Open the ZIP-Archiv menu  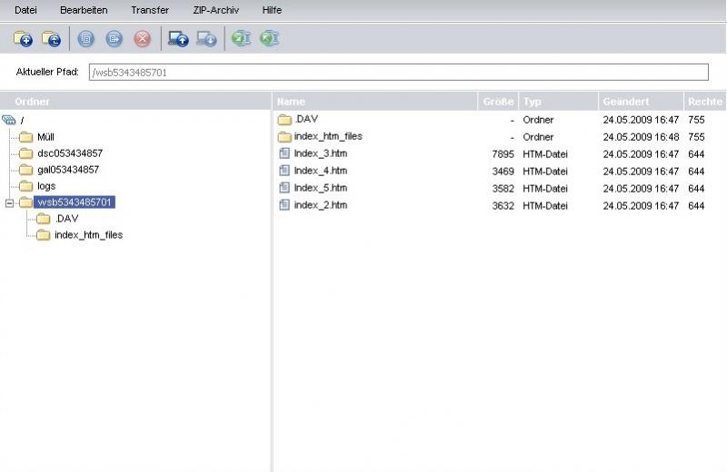click(218, 10)
